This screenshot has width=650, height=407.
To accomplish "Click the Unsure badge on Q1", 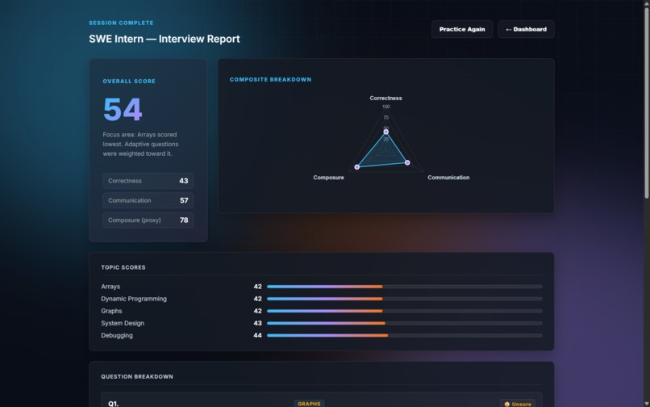I will (x=518, y=404).
